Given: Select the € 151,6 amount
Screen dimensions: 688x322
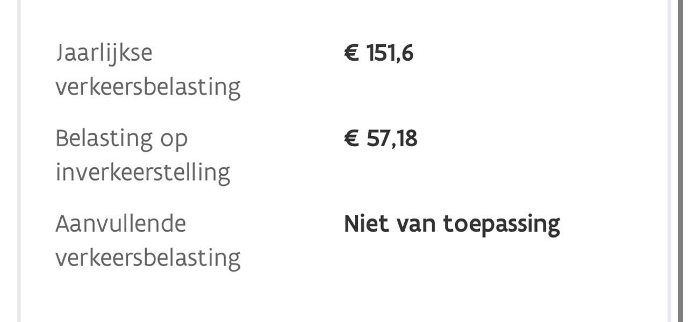Looking at the screenshot, I should click(x=379, y=53).
